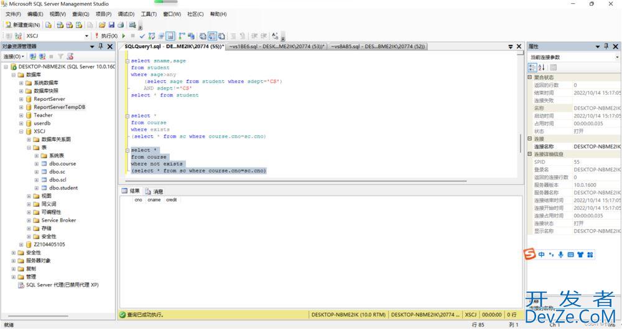Click the Disconnect icon in Object Explorer toolbar
This screenshot has width=622, height=330.
pyautogui.click(x=42, y=57)
